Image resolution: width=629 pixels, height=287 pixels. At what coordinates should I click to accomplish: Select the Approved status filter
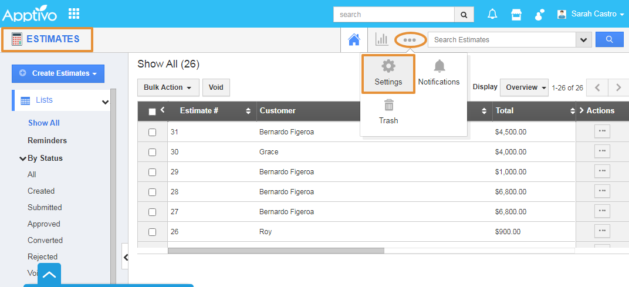pyautogui.click(x=44, y=224)
